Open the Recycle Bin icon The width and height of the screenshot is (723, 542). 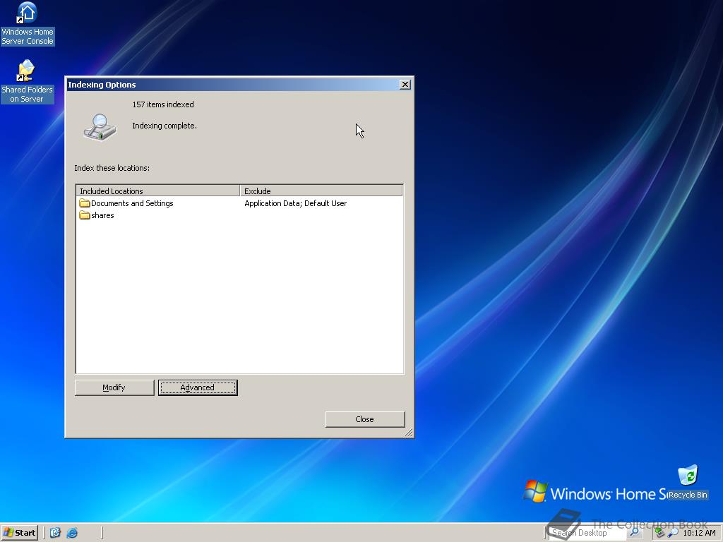tap(688, 483)
